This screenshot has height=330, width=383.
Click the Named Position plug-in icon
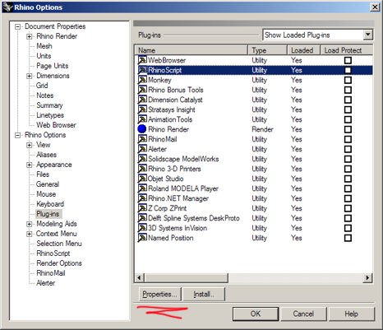[x=142, y=238]
